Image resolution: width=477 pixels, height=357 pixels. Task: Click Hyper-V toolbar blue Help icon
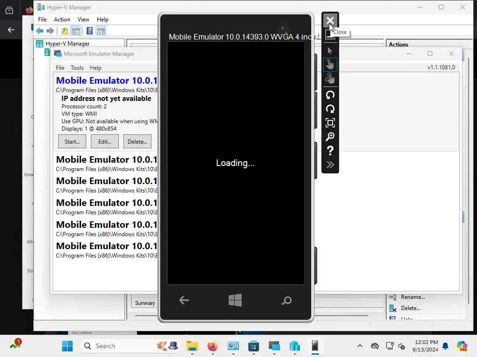89,31
